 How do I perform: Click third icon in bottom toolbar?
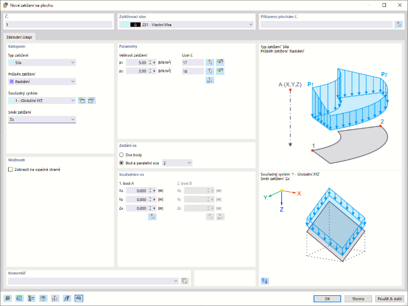pos(31,298)
